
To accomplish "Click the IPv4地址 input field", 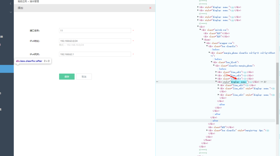I will tap(95, 41).
